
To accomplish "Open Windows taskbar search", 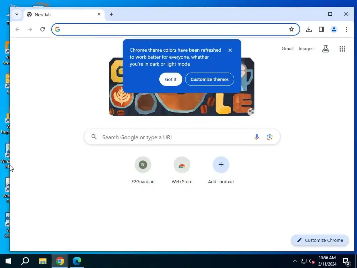I will [25, 261].
